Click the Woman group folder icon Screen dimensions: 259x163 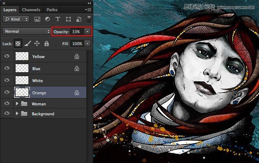click(24, 104)
